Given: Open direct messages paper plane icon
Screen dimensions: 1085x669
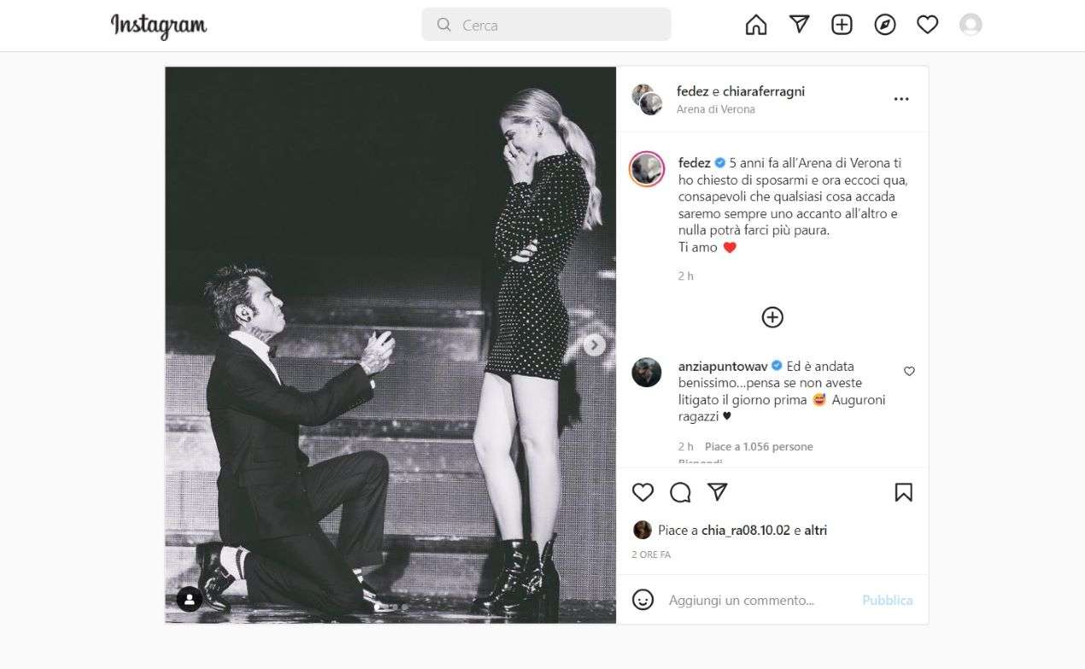Looking at the screenshot, I should (799, 25).
